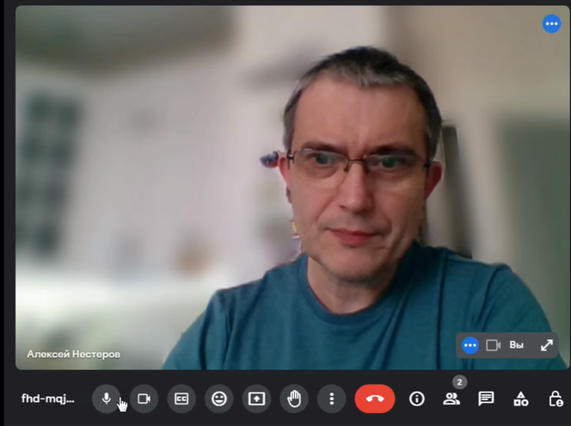Raise your hand
The image size is (571, 426).
tap(294, 398)
